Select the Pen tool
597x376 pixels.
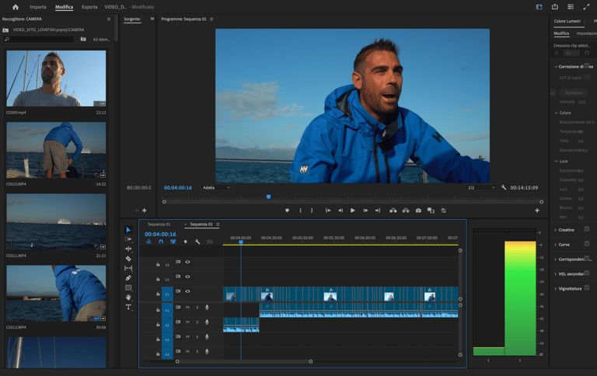click(x=128, y=278)
